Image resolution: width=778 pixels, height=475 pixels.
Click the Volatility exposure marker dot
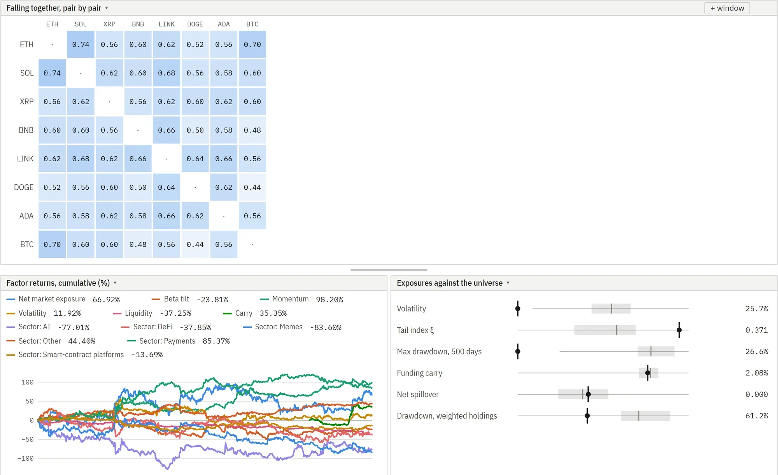tap(518, 309)
